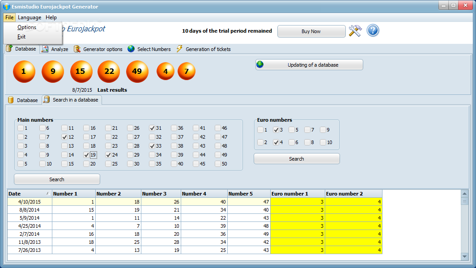This screenshot has height=268, width=476.
Task: Click the yellow cylinder Database sub-tab icon
Action: click(x=11, y=100)
